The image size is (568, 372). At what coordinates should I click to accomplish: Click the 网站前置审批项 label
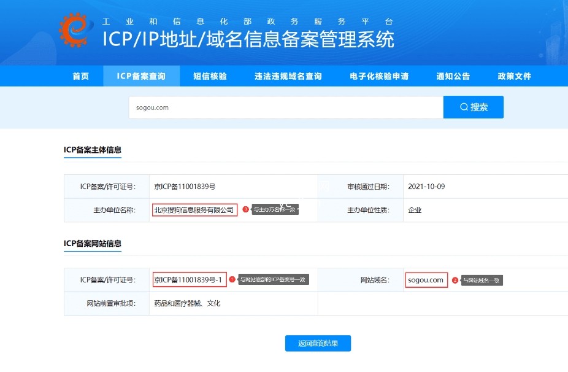click(111, 303)
